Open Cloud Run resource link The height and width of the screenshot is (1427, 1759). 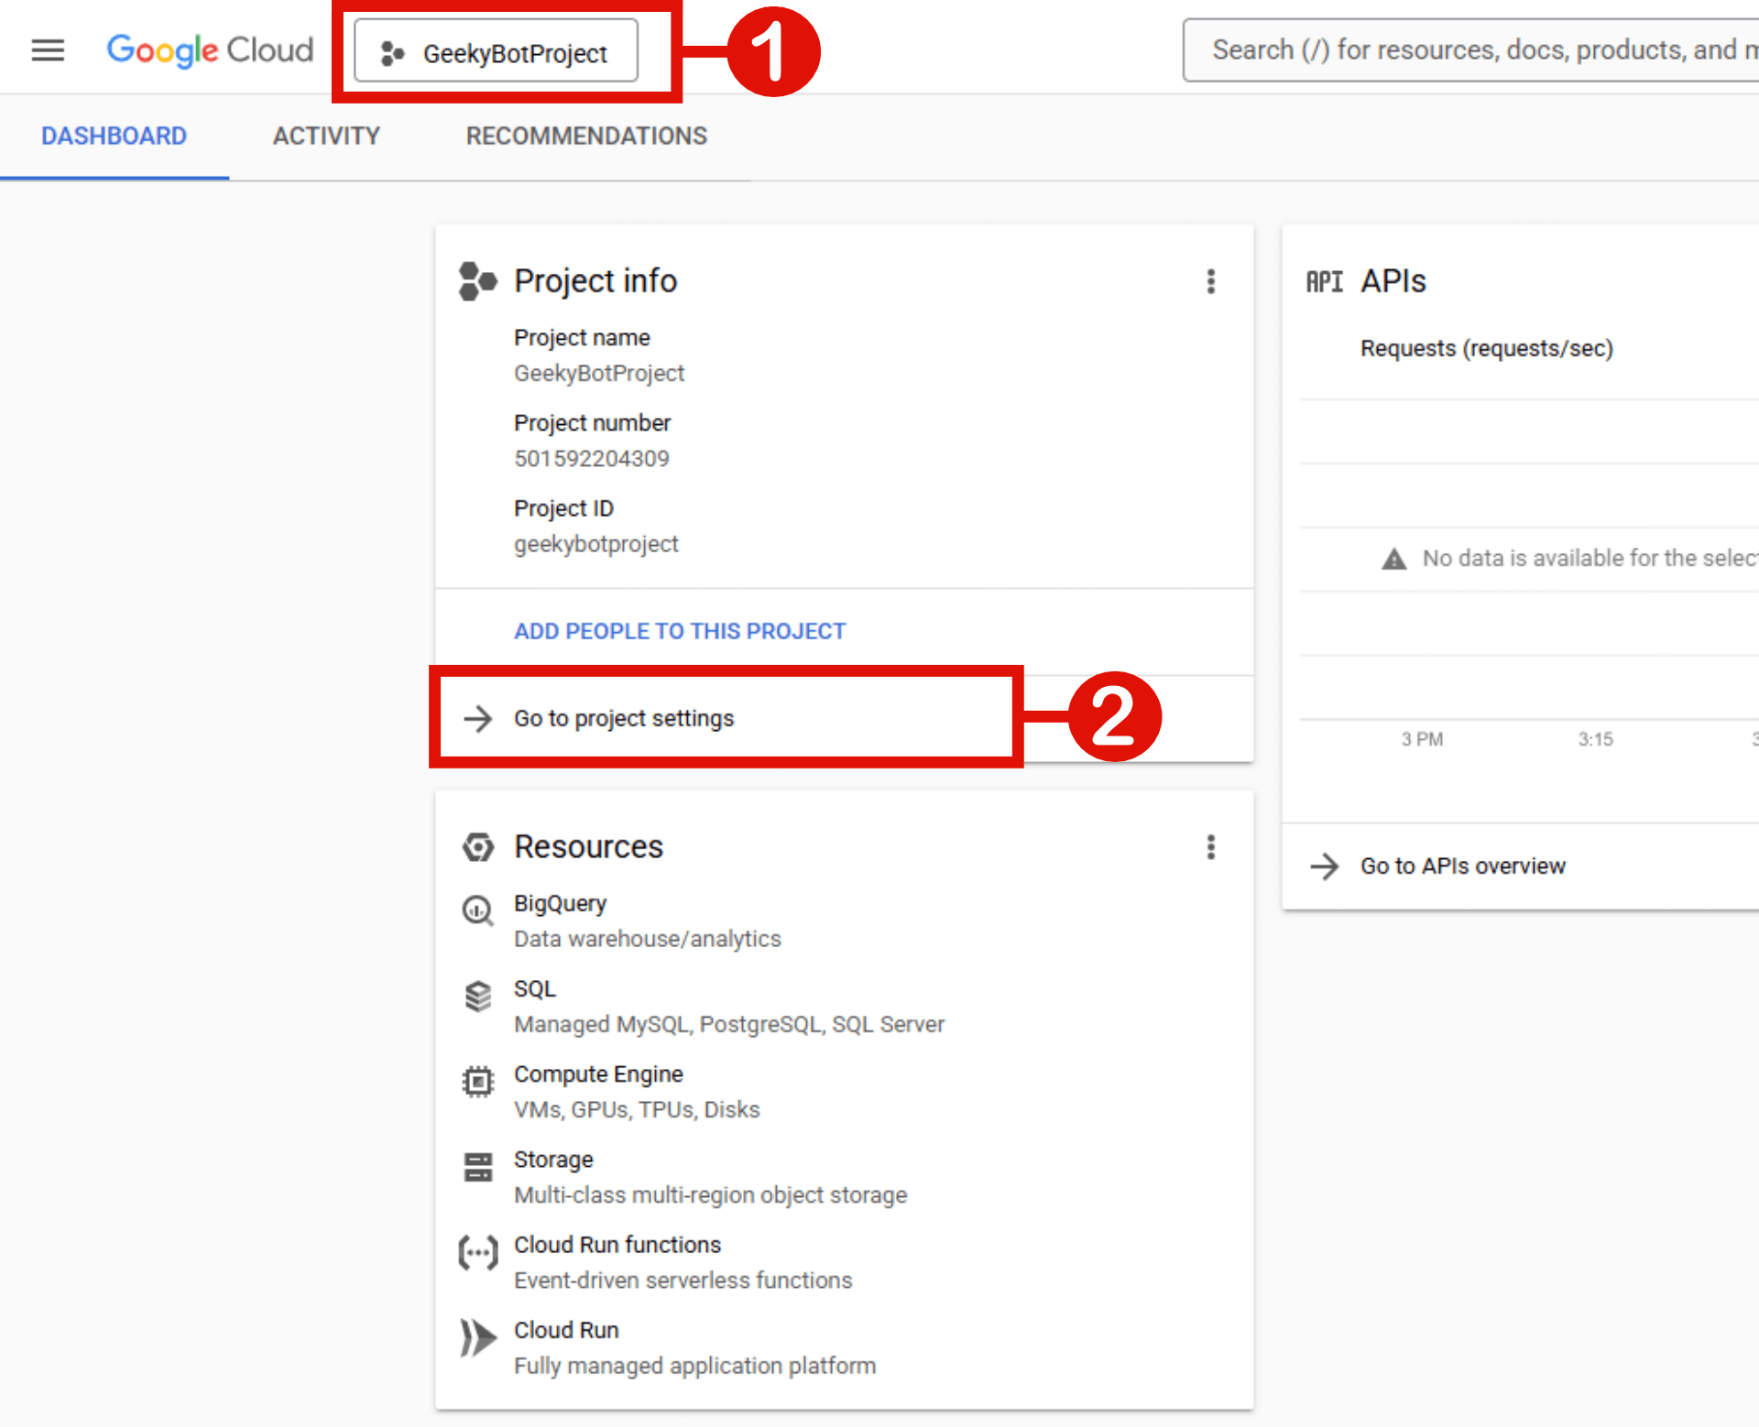tap(566, 1330)
